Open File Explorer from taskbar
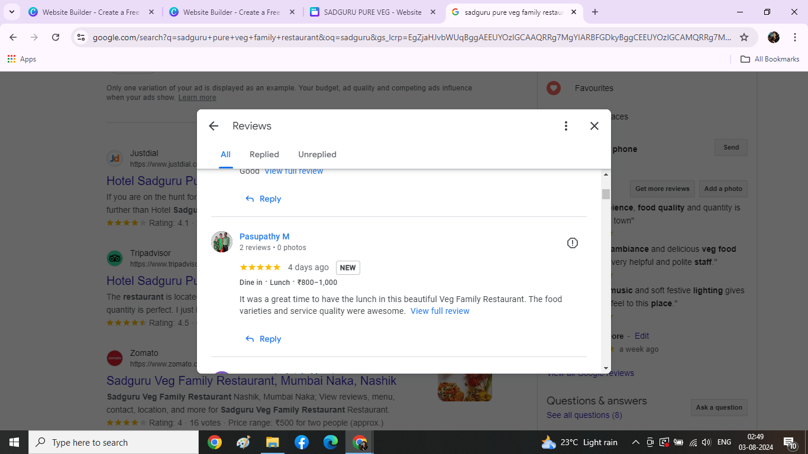Image resolution: width=808 pixels, height=454 pixels. pyautogui.click(x=272, y=442)
